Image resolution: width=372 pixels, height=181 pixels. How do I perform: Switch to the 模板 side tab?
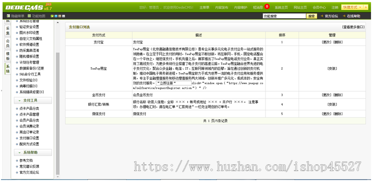click(8, 56)
